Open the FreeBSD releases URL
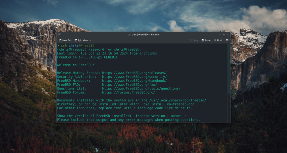This screenshot has width=287, height=153. (134, 73)
